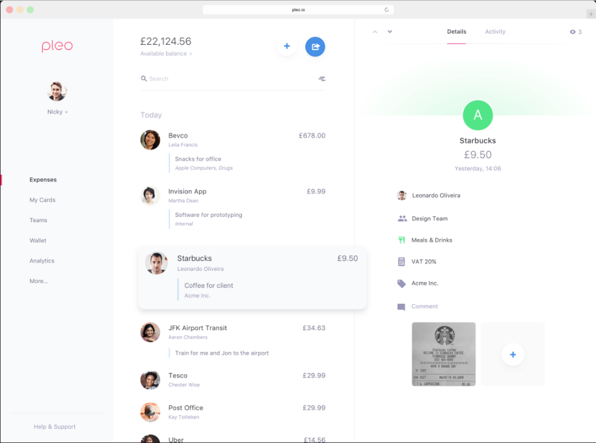This screenshot has width=596, height=443.
Task: Switch to the Details tab
Action: click(x=457, y=32)
